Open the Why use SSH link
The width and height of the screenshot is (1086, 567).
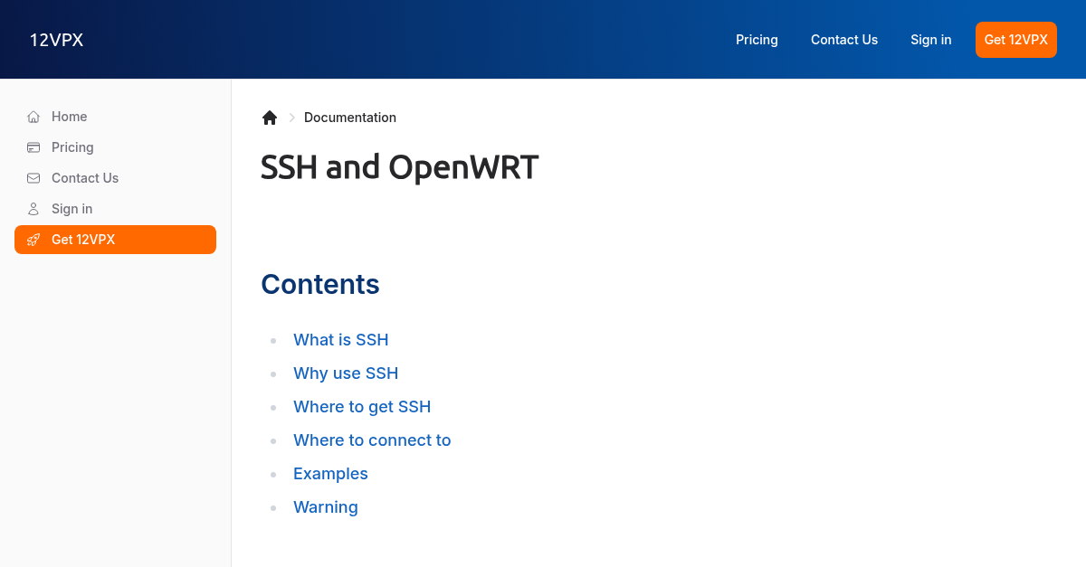click(346, 373)
